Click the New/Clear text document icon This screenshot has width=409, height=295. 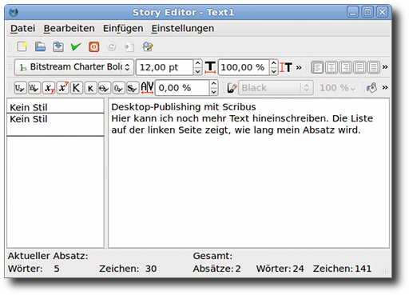click(x=22, y=47)
